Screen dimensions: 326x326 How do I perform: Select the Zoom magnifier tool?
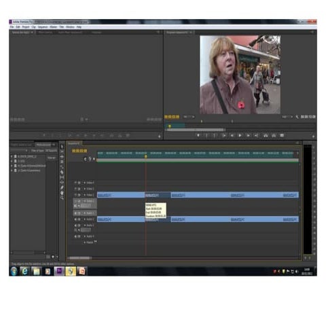(62, 198)
